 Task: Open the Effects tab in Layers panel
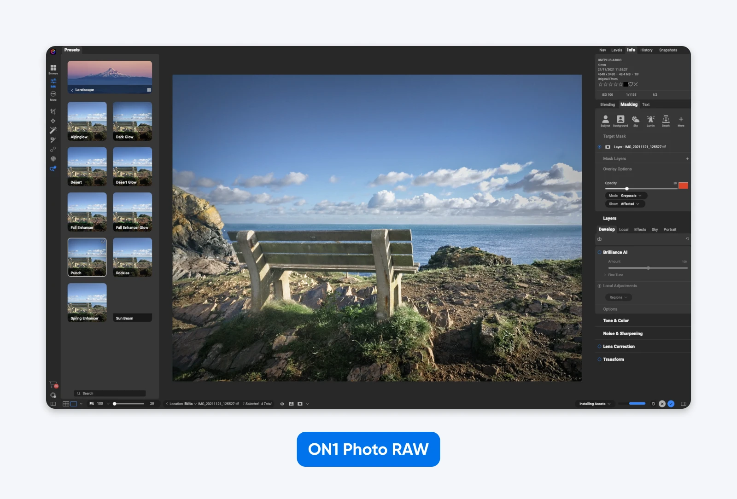click(640, 229)
